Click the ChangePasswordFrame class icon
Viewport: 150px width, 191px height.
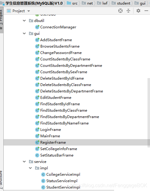pos(37,52)
